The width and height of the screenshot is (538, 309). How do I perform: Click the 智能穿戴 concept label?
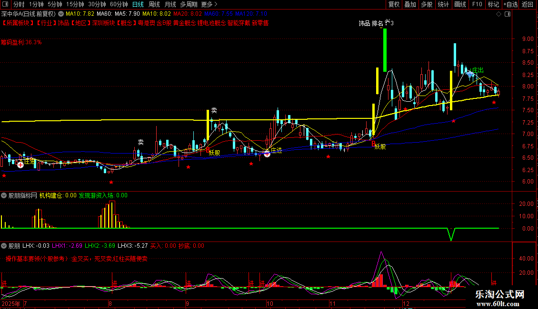(239, 23)
